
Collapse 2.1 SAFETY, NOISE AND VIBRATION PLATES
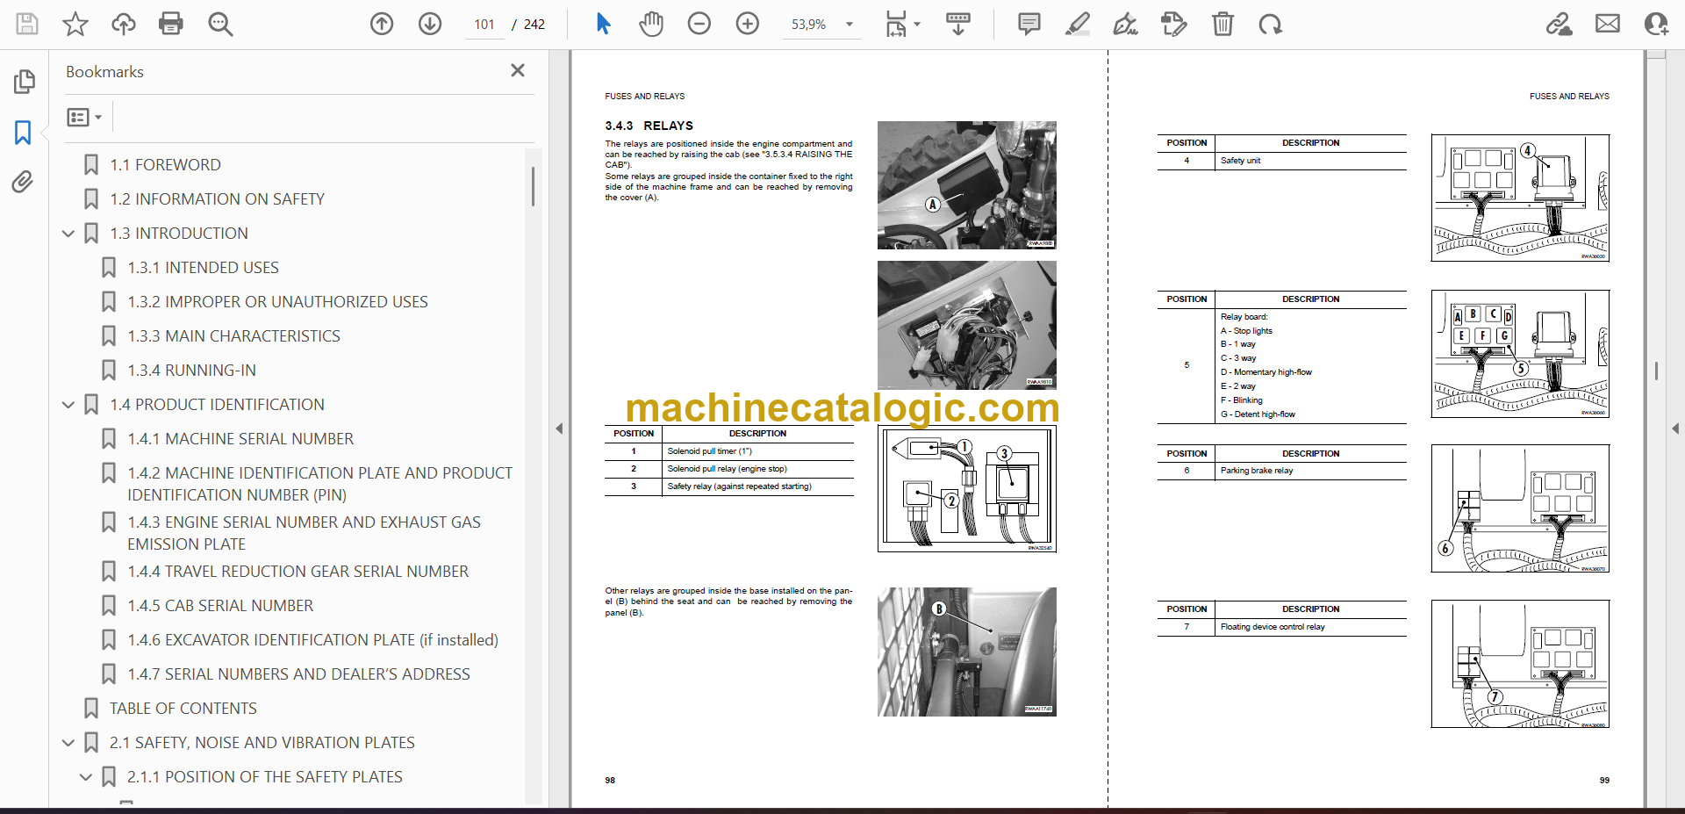coord(68,742)
